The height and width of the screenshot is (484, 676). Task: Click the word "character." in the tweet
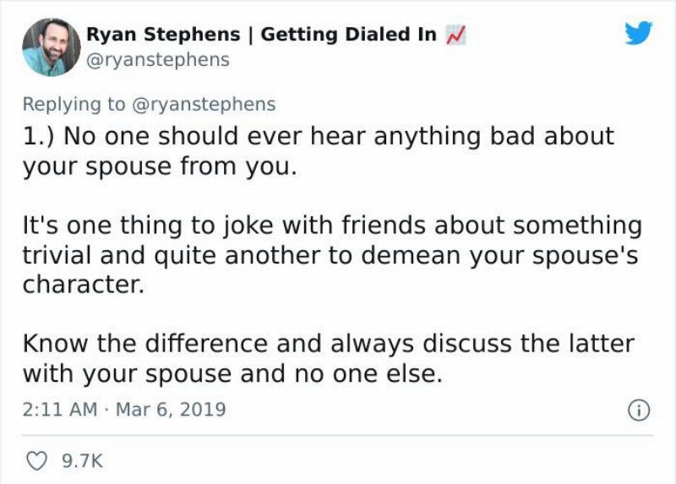(x=83, y=284)
